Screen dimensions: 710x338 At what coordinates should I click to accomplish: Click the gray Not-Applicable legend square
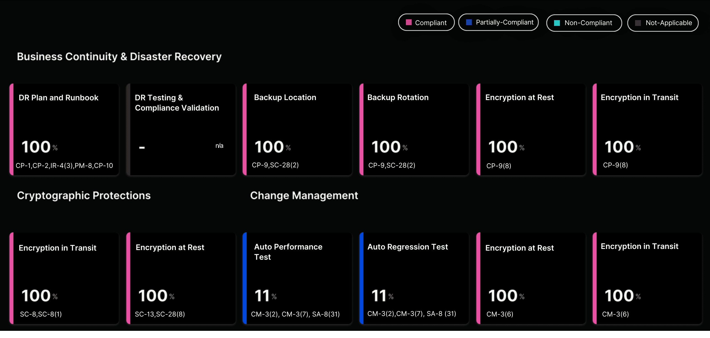638,23
